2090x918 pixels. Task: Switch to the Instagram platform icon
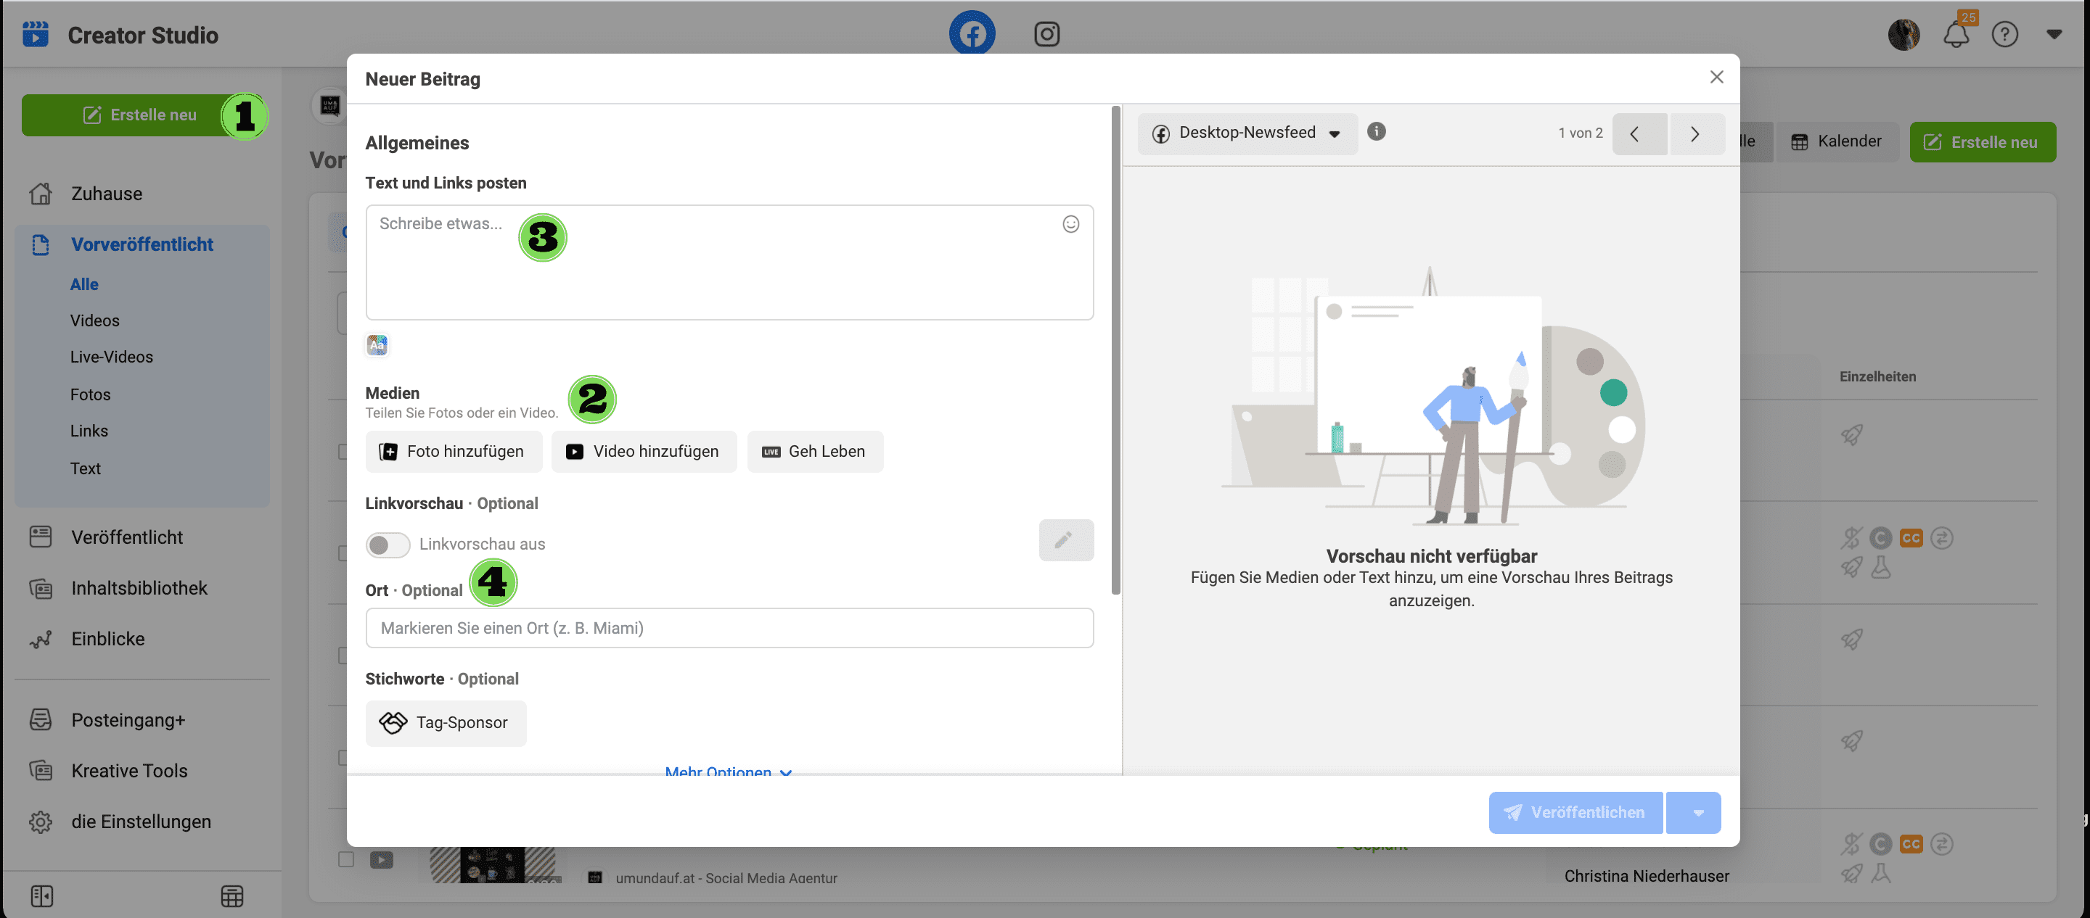1046,34
